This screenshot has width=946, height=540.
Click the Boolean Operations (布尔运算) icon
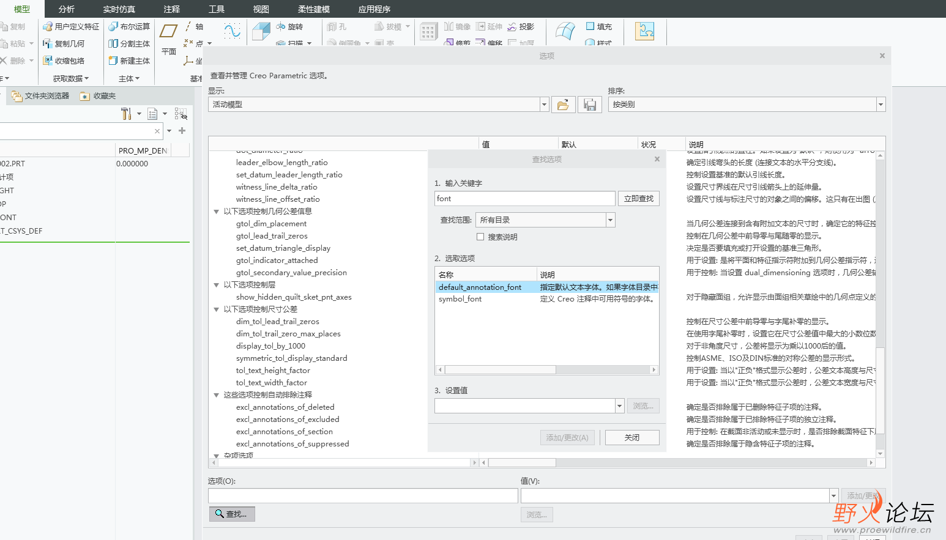(x=113, y=26)
